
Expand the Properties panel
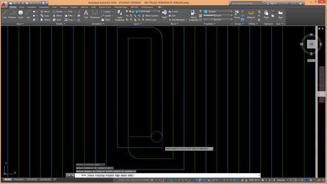pyautogui.click(x=209, y=24)
